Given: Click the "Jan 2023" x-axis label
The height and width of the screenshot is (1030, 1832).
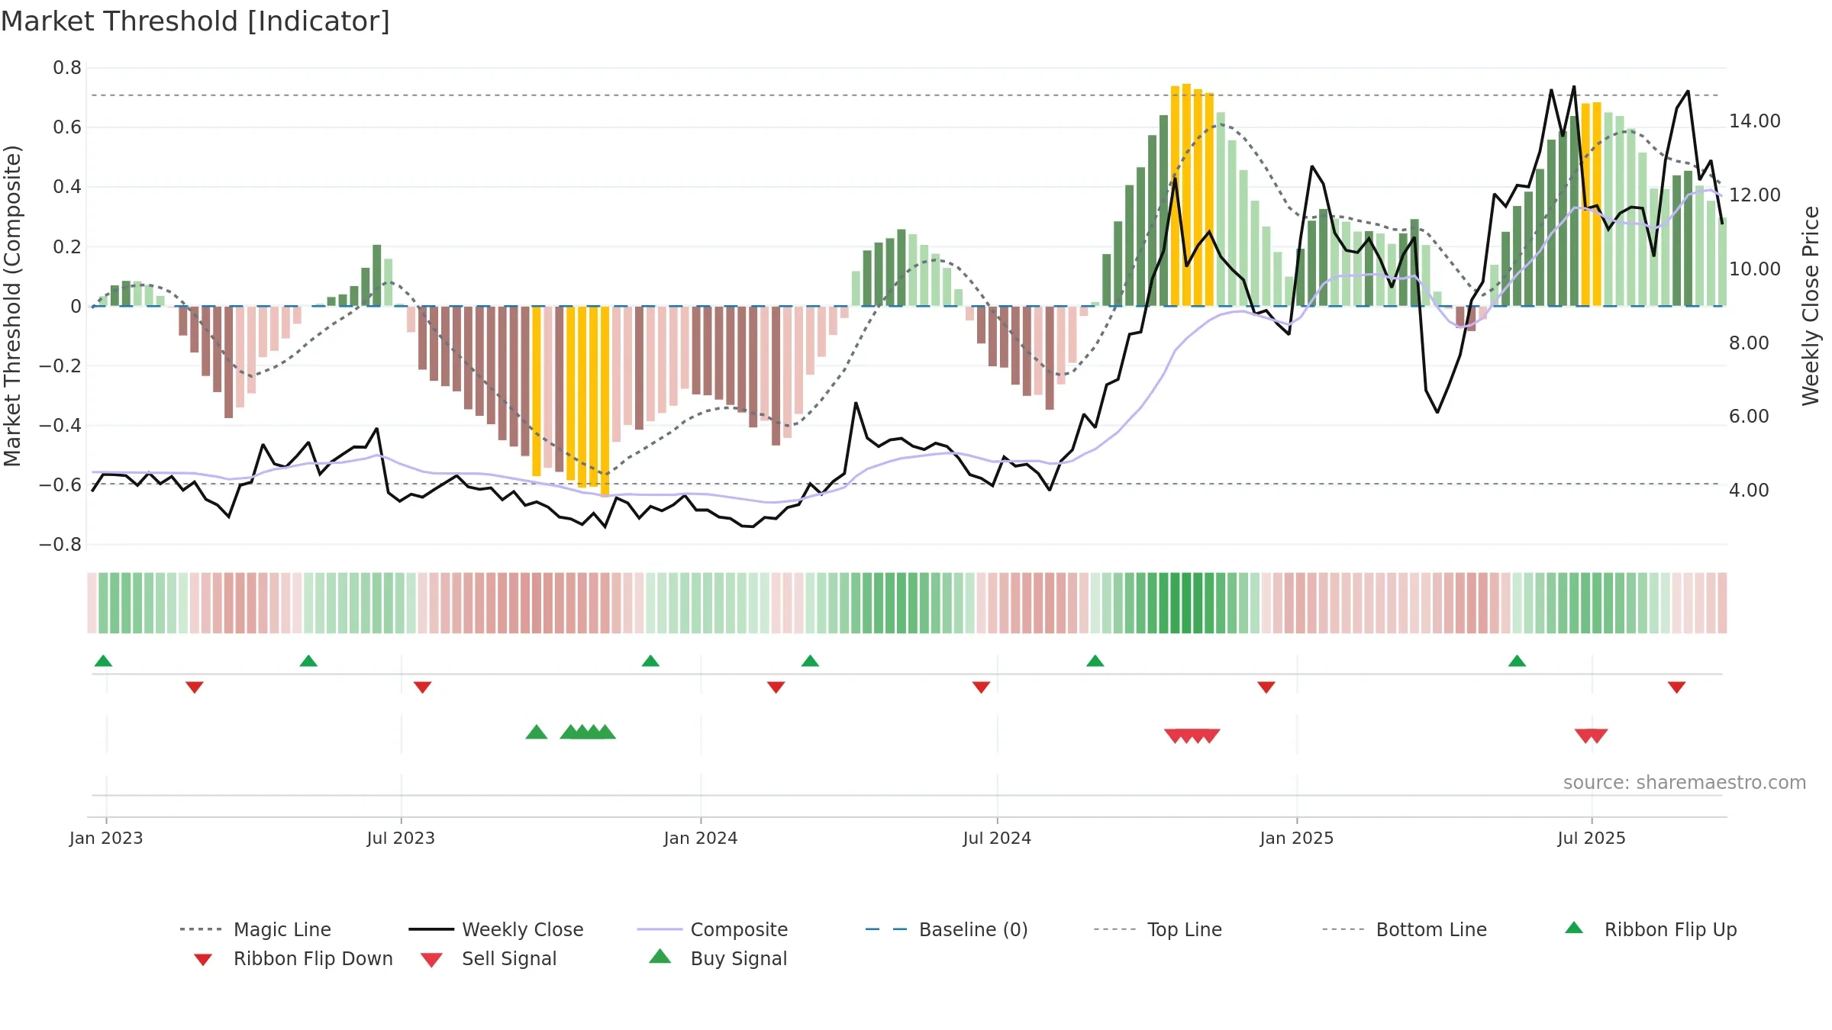Looking at the screenshot, I should click(x=106, y=838).
